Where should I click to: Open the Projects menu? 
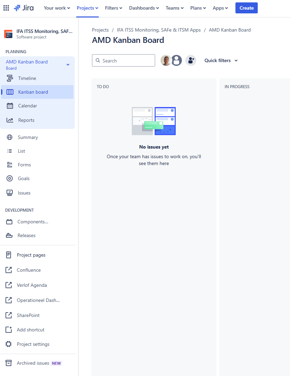[x=87, y=8]
